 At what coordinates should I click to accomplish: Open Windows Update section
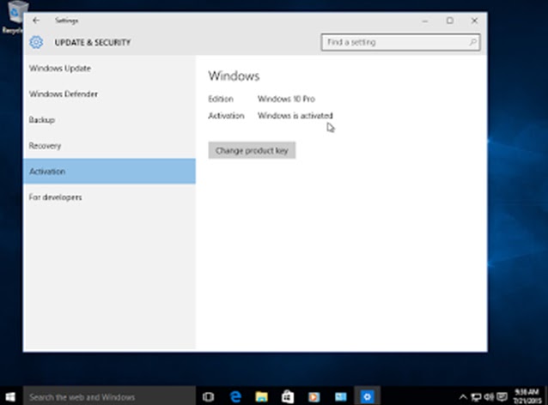109,68
